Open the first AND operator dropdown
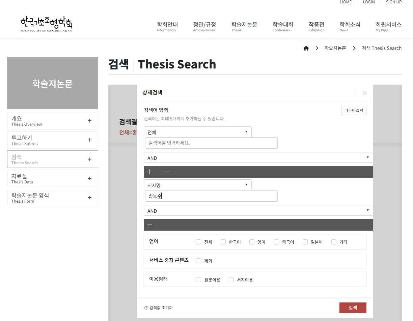413x321 pixels. coord(258,157)
